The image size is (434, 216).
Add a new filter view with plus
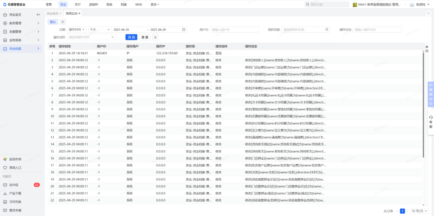[62, 22]
